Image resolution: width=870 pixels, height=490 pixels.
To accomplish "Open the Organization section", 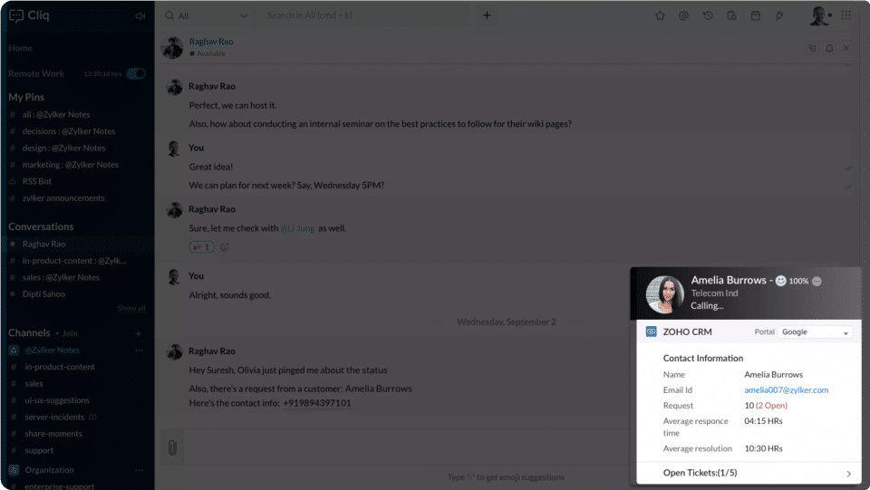I will point(49,470).
